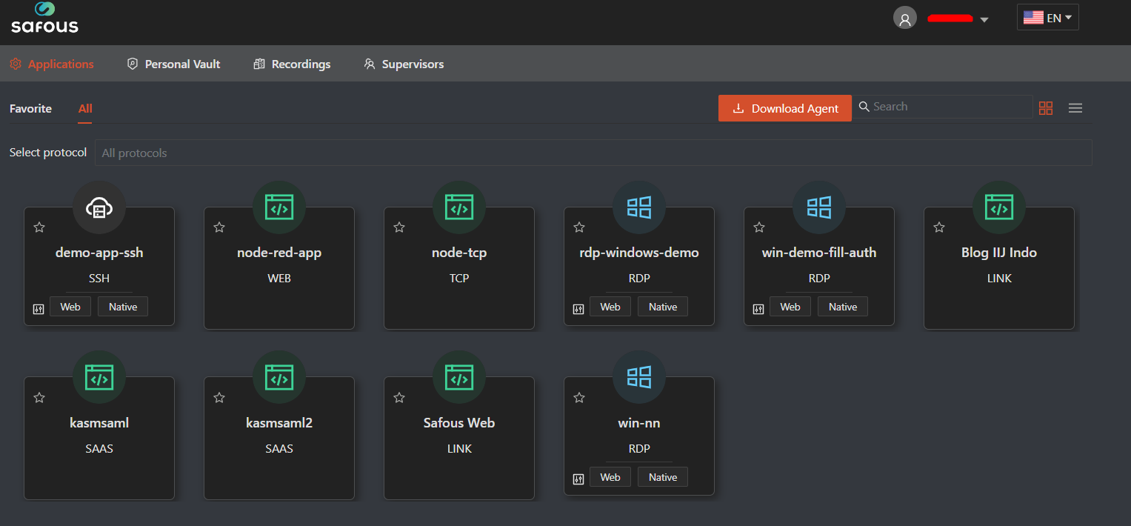
Task: Expand the user account dropdown arrow
Action: pos(984,20)
